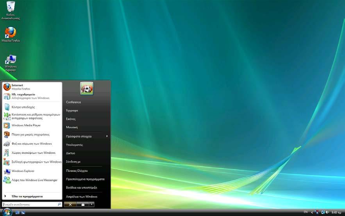Open the volume speaker tray icon
Viewport: 345px width, 216px height.
[327, 212]
